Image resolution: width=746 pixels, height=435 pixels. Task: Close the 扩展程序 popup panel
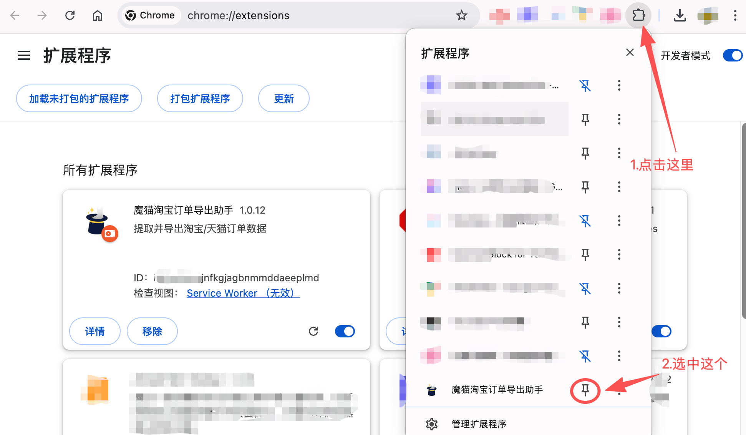(630, 53)
